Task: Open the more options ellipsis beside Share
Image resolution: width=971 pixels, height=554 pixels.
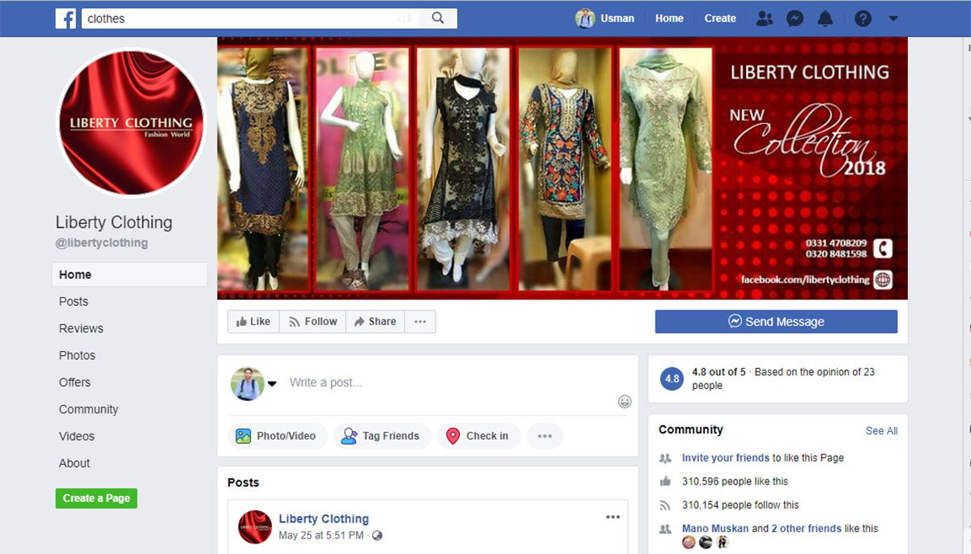Action: tap(420, 321)
